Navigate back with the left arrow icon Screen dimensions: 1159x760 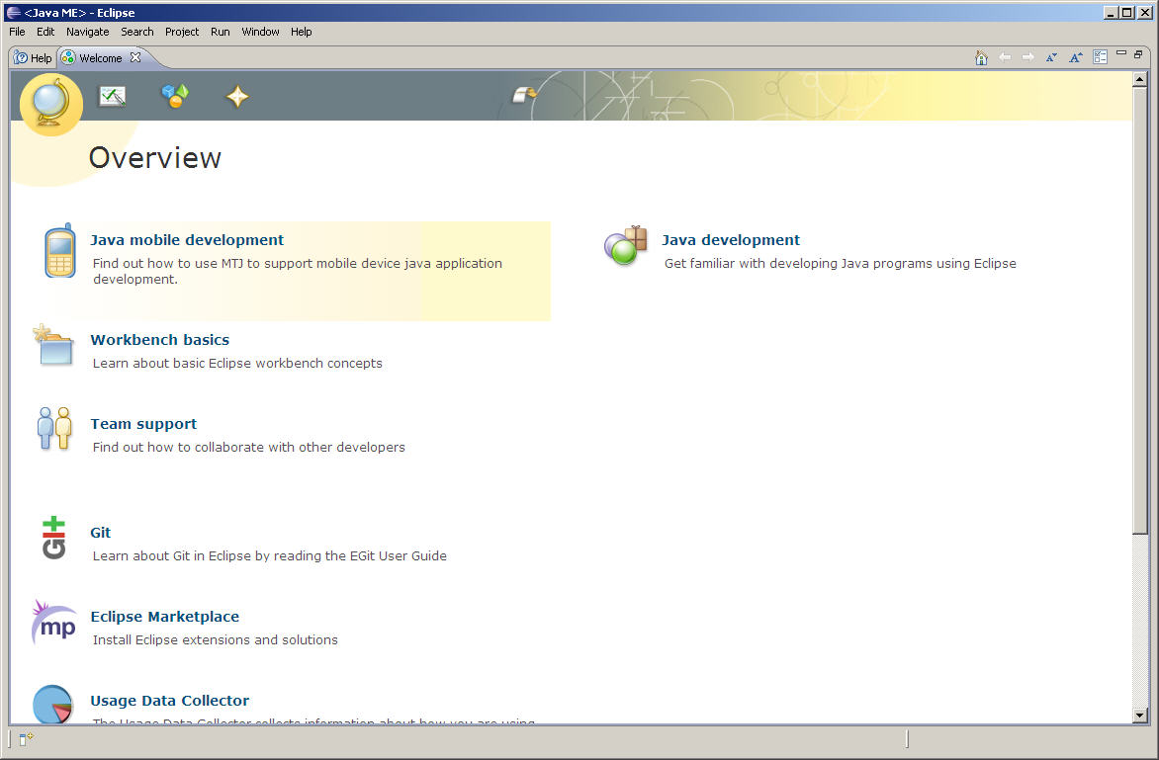pyautogui.click(x=1005, y=57)
